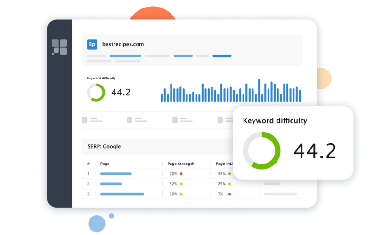
Task: Click the blue Bp site icon
Action: click(92, 44)
